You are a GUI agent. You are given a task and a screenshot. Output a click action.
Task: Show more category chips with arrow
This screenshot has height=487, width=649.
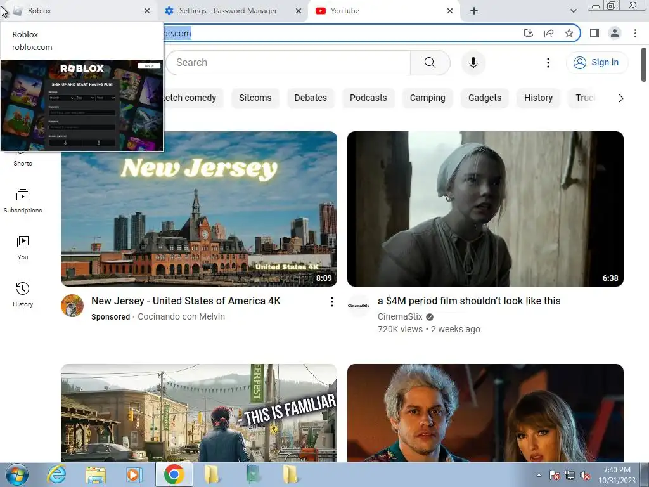(x=620, y=98)
